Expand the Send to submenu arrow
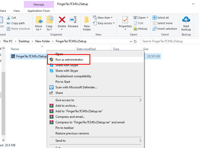Viewport: 199px width, 148px height. point(140,141)
